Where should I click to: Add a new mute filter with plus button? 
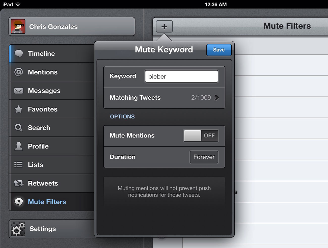coord(164,26)
